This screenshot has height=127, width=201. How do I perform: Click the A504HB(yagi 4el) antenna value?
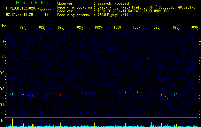click(x=113, y=15)
